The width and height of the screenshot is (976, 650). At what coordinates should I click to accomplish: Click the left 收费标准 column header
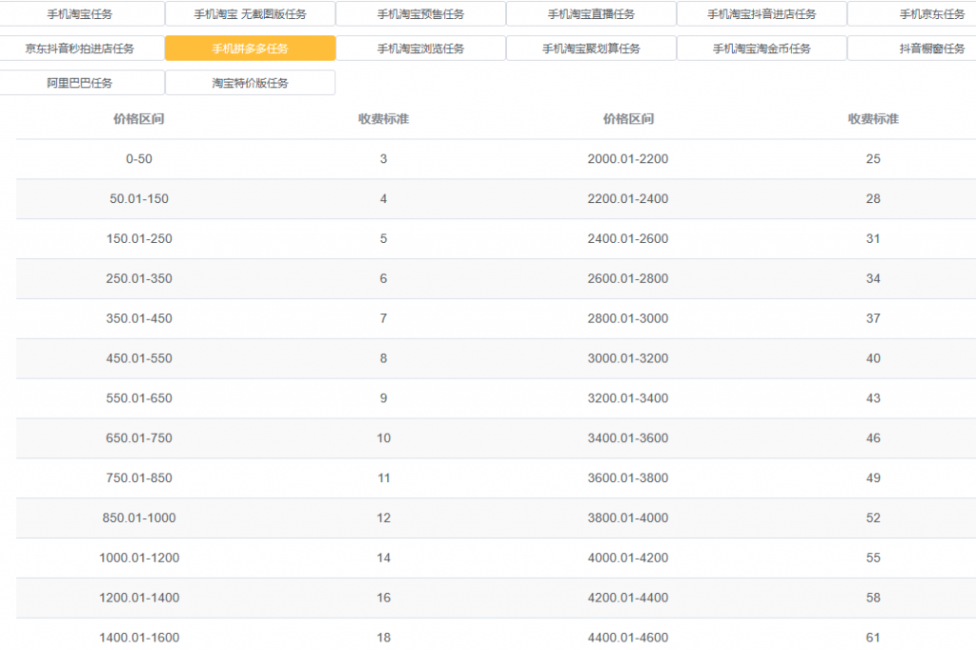[383, 119]
